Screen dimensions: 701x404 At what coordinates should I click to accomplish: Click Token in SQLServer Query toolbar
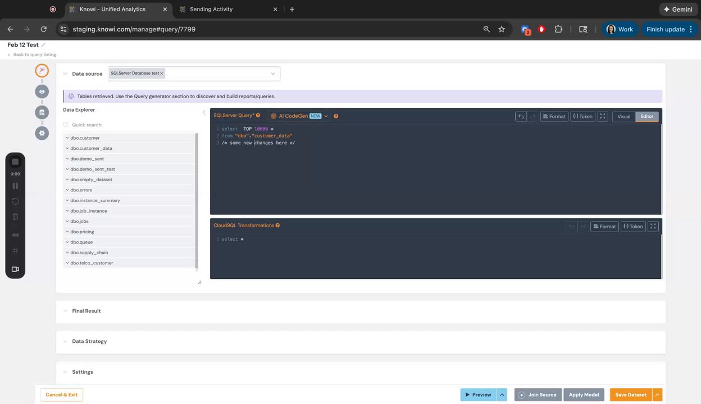coord(583,116)
